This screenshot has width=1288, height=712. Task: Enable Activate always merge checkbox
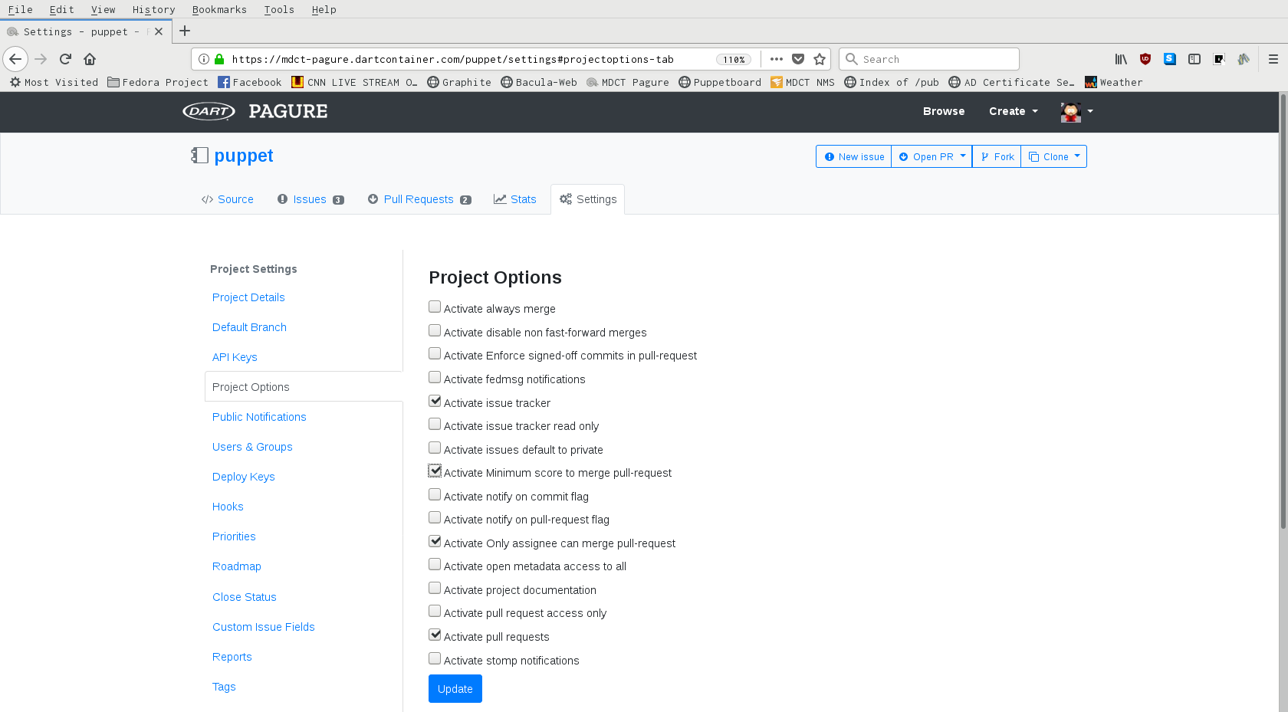pyautogui.click(x=435, y=307)
